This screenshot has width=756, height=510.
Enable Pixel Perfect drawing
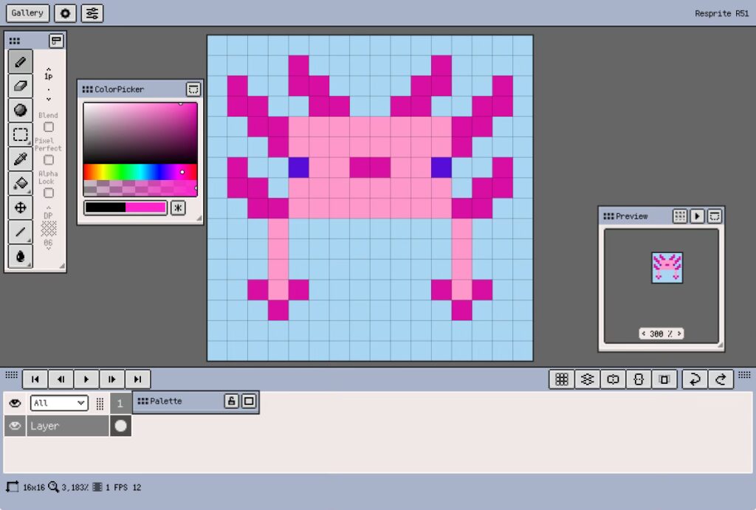(x=49, y=159)
